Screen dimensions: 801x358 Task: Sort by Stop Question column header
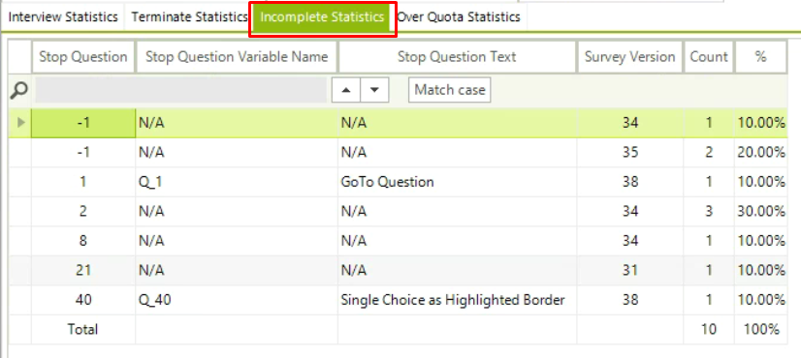coord(83,57)
